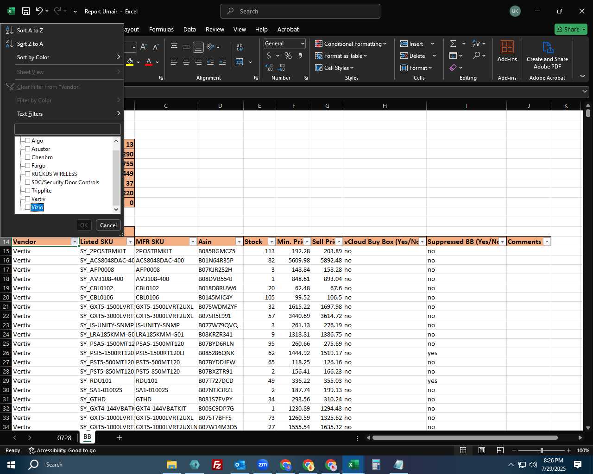Click the filter search input box

point(68,129)
